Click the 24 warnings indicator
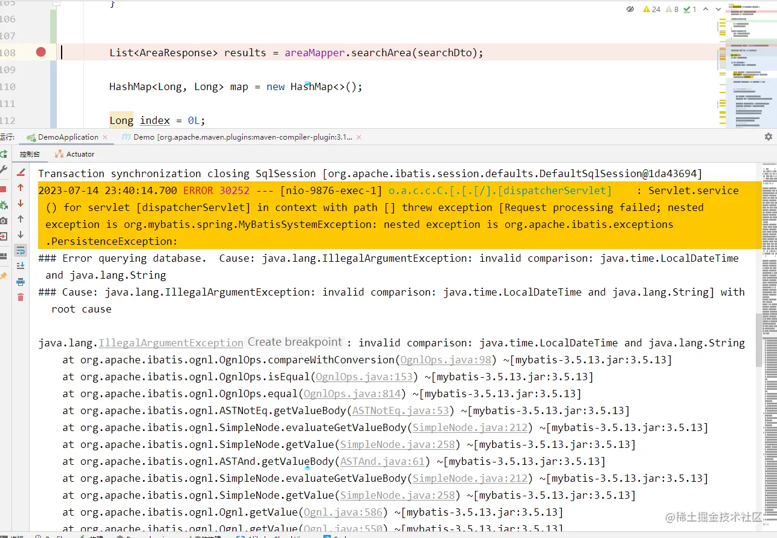Screen dimensions: 777x538 [651, 9]
